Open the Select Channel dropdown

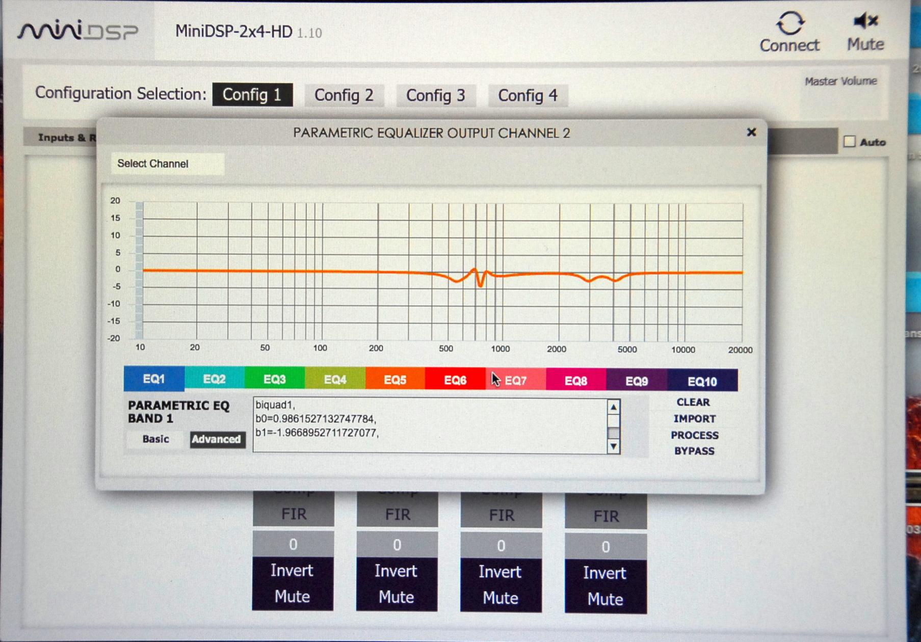(168, 164)
